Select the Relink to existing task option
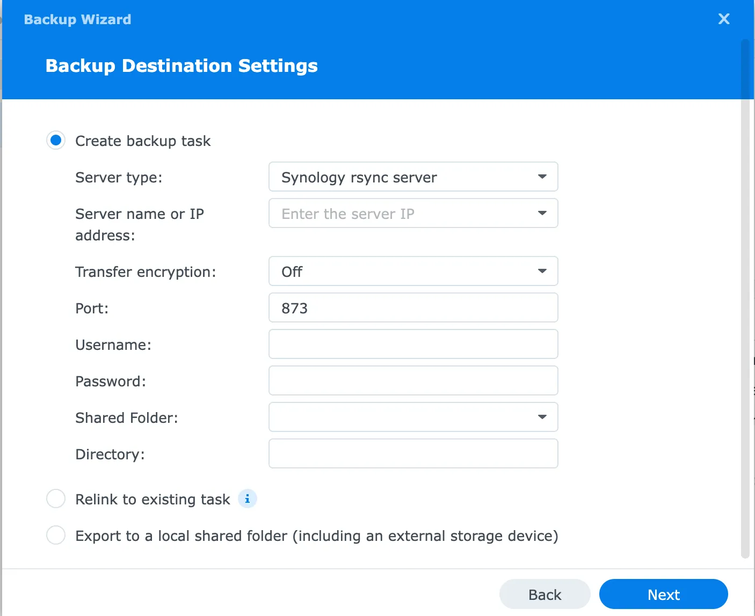This screenshot has width=755, height=616. coord(56,498)
